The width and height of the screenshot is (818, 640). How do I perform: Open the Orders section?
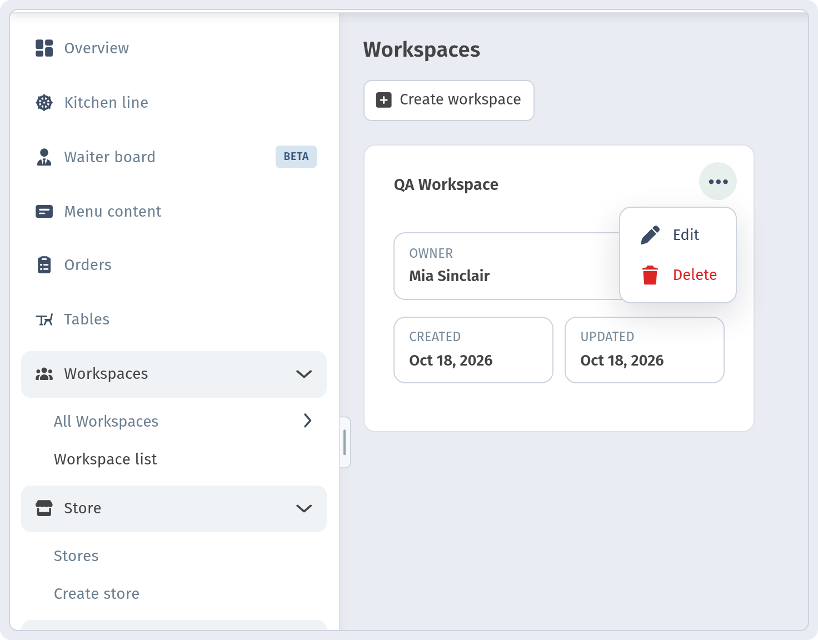(x=173, y=265)
